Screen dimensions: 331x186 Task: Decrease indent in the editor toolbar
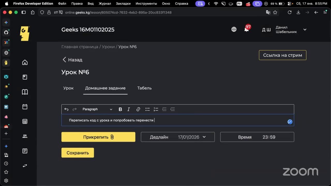(x=164, y=109)
